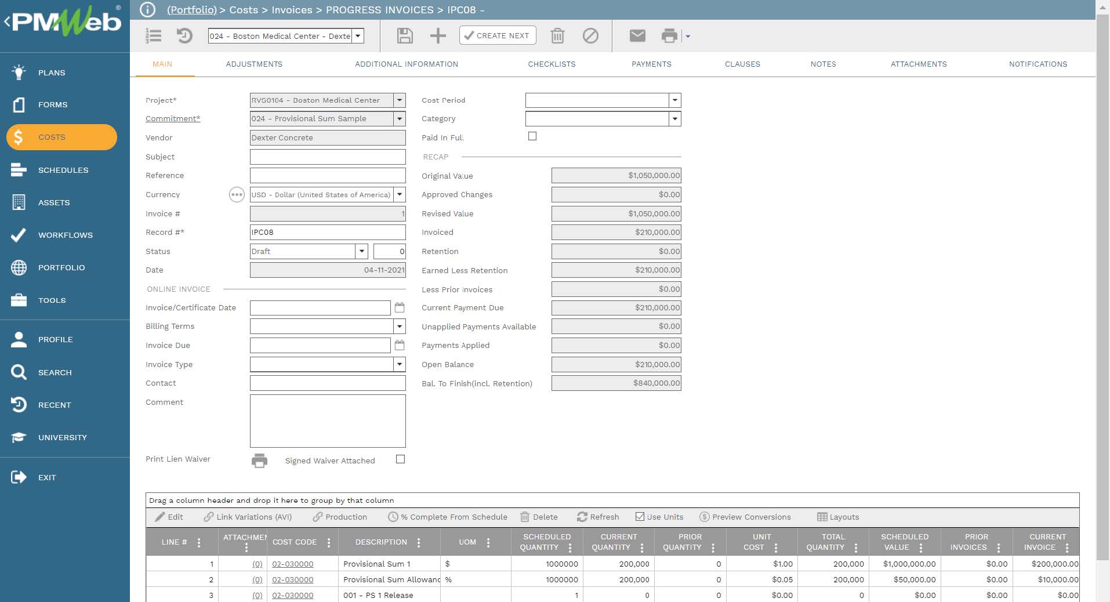The width and height of the screenshot is (1110, 602).
Task: Expand the Status dropdown
Action: 362,251
